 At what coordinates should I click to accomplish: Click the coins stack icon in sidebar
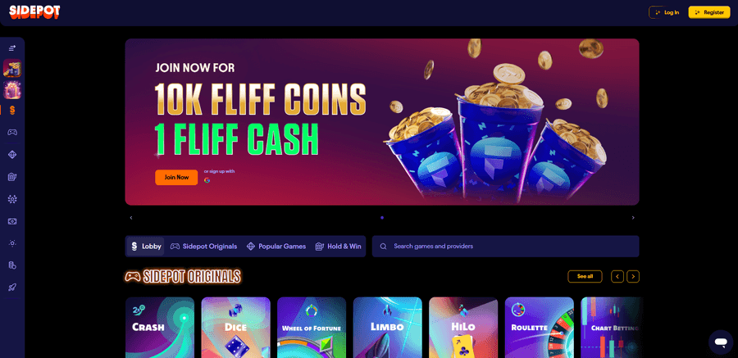point(12,265)
